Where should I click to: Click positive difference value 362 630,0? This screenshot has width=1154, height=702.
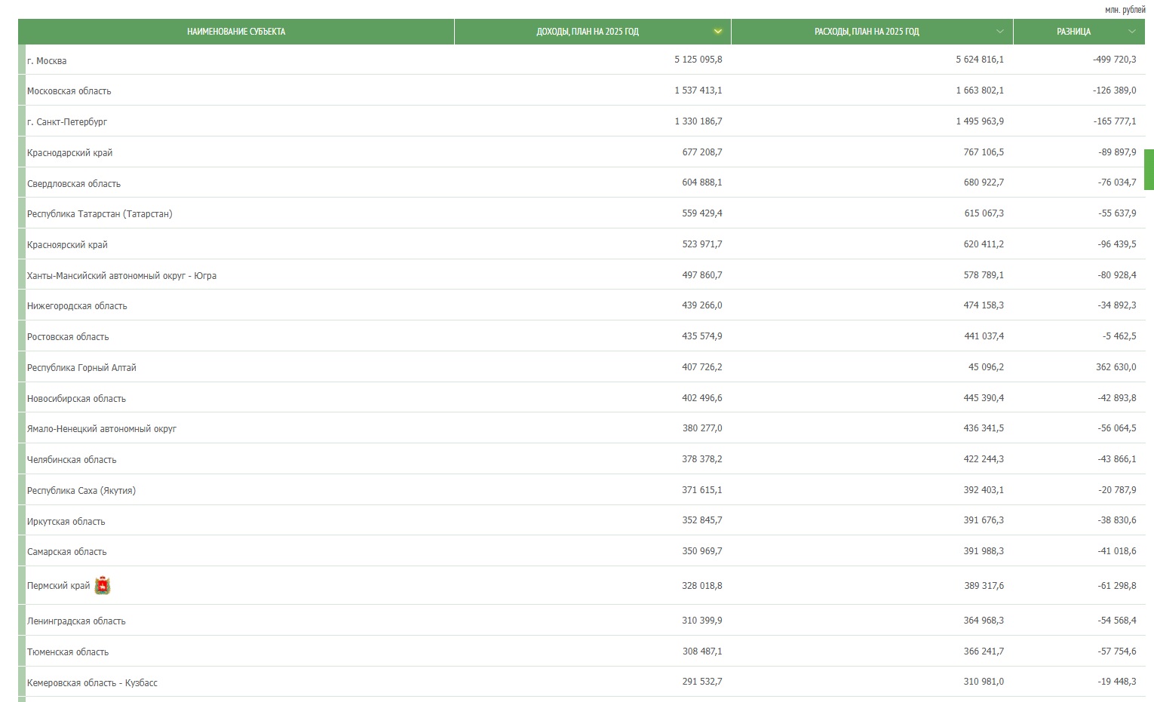click(x=1116, y=367)
